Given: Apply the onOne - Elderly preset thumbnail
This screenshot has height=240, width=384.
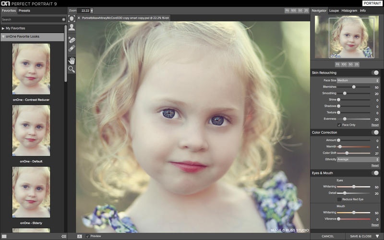Looking at the screenshot, I should click(x=31, y=192).
